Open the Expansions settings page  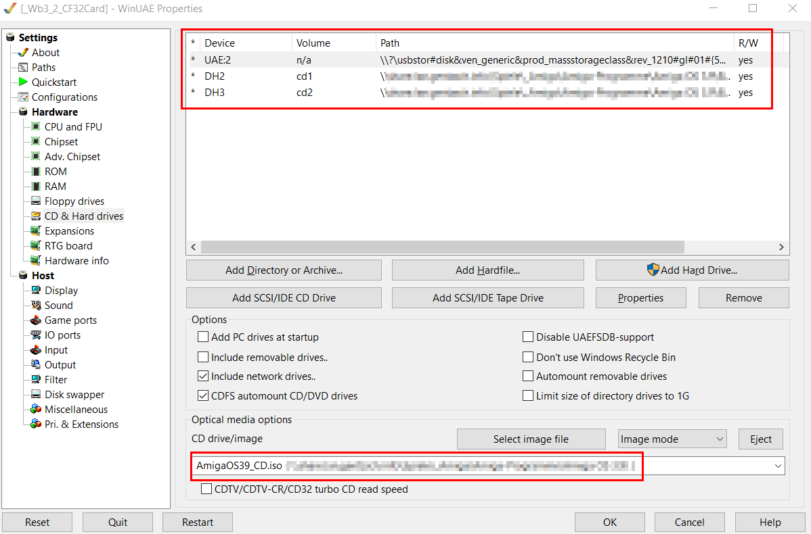[x=69, y=231]
